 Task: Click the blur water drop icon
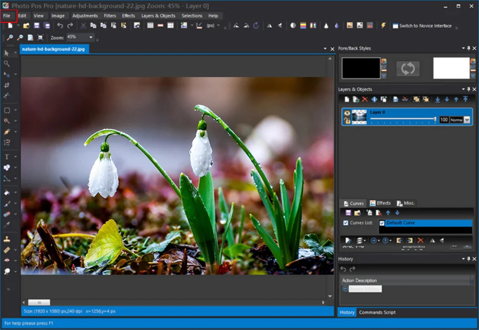[337, 26]
